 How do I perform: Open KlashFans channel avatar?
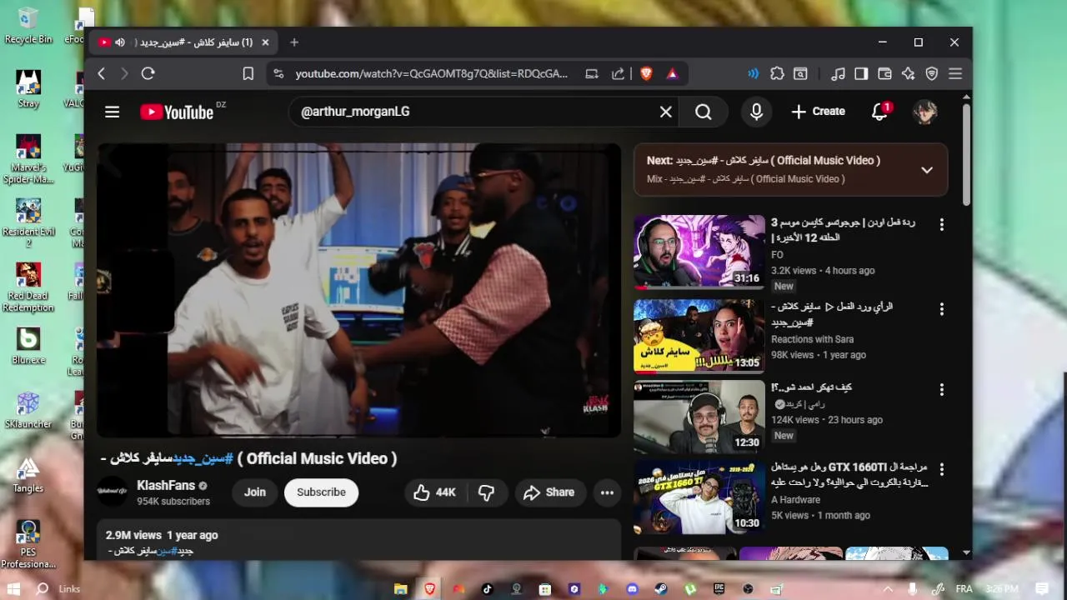112,492
